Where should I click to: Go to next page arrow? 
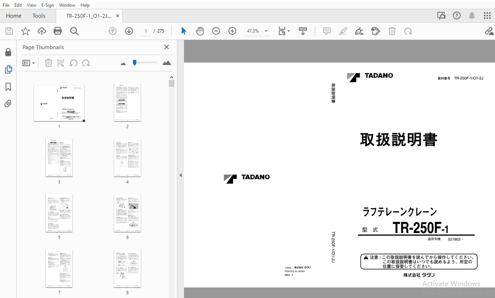[129, 31]
